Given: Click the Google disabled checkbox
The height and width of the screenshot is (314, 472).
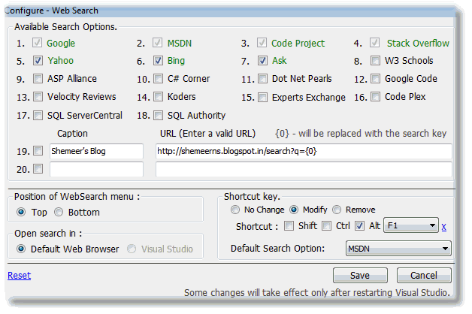Looking at the screenshot, I should tap(37, 43).
